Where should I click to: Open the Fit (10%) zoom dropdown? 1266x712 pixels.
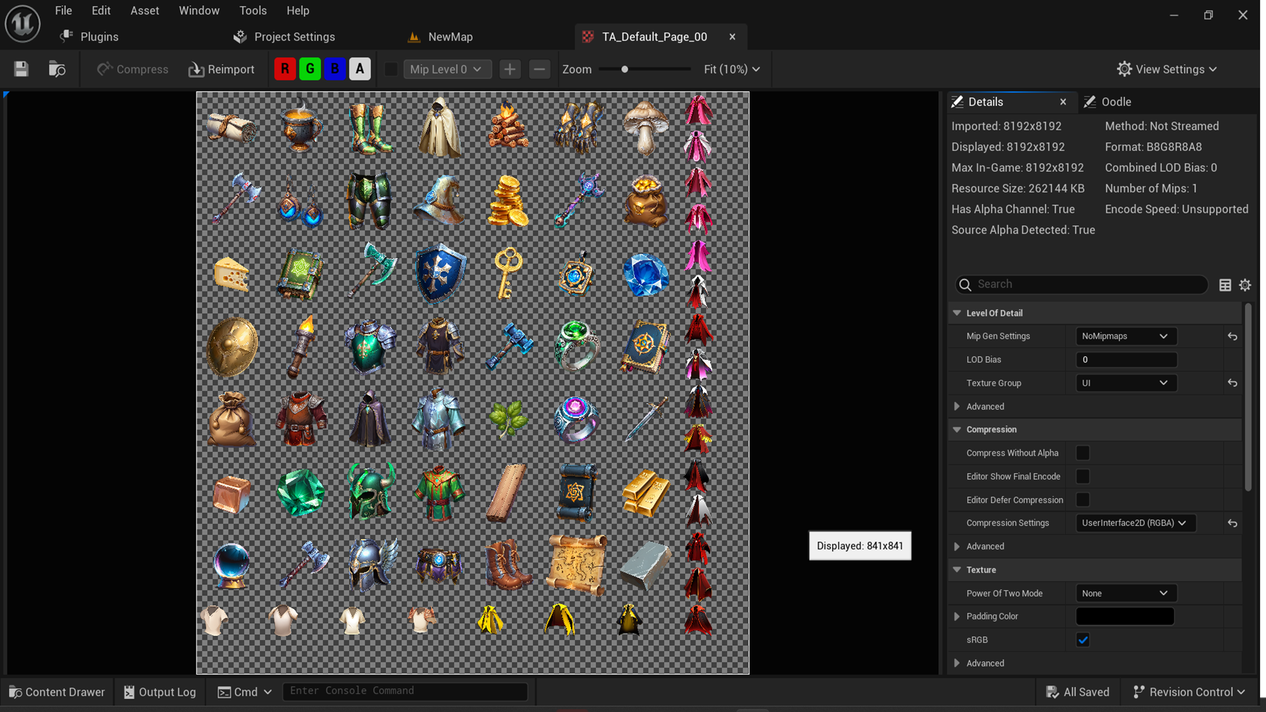coord(732,69)
